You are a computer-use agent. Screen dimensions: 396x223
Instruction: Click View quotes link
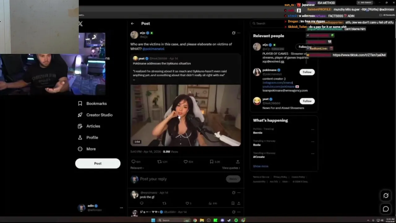[231, 168]
